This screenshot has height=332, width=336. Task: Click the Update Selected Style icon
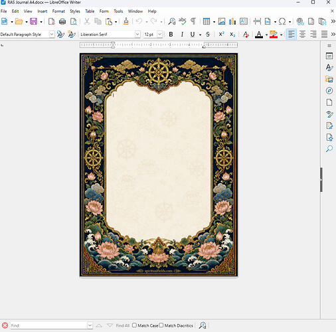[60, 35]
